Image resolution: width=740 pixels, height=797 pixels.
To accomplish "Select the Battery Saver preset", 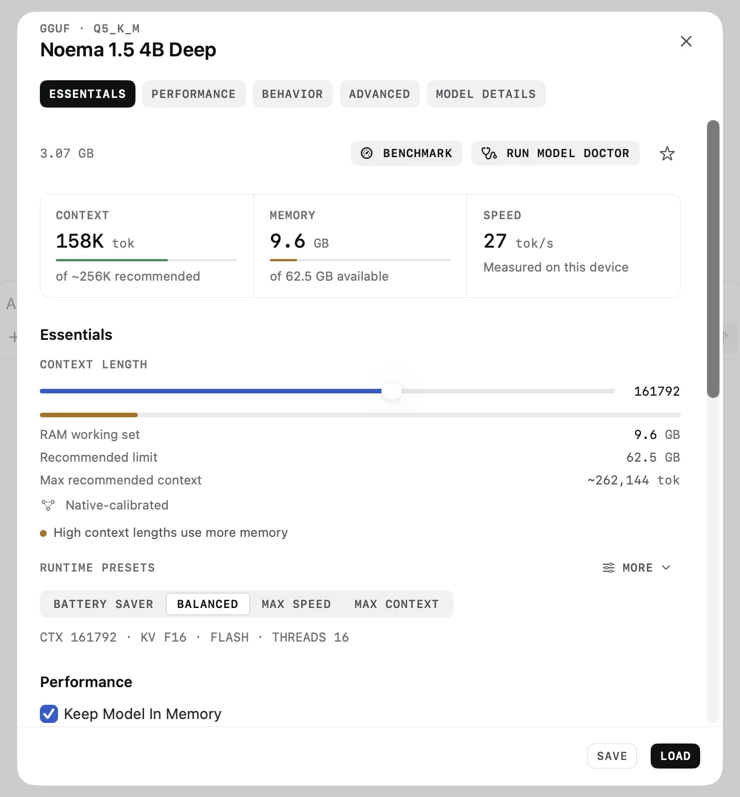I will pos(104,604).
